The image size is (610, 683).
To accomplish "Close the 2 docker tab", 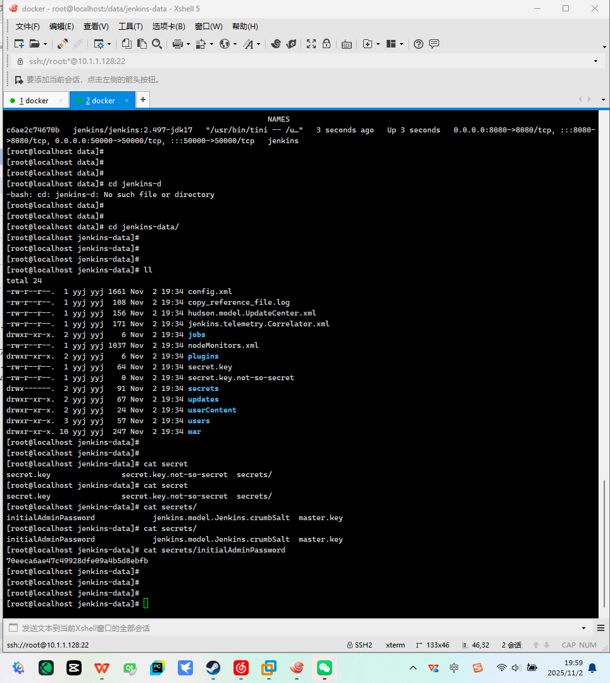I will point(127,101).
